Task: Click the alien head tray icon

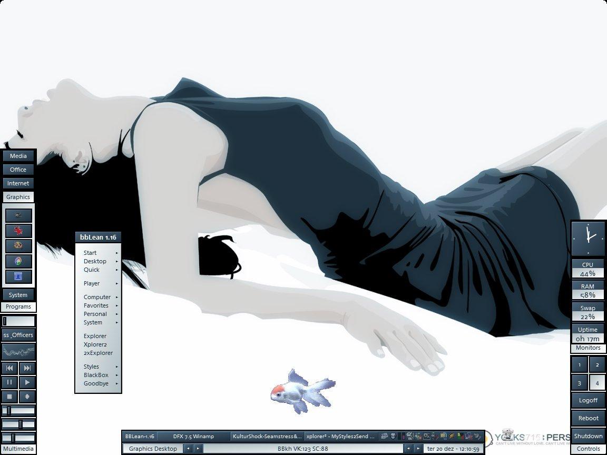Action: click(393, 436)
